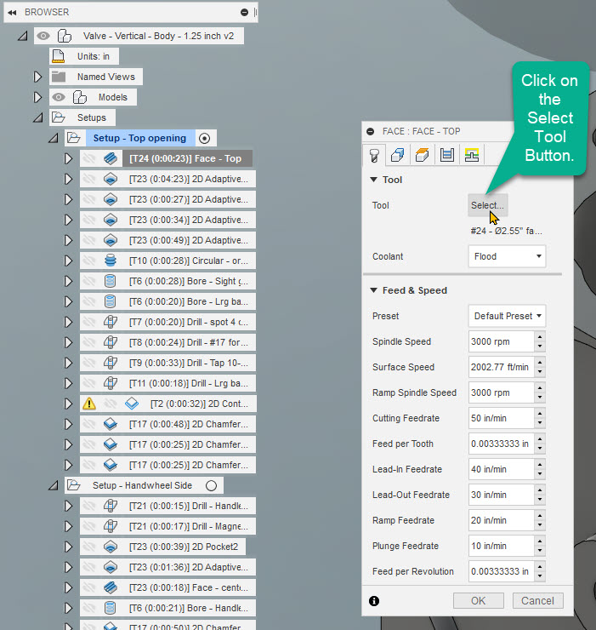Viewport: 596px width, 630px height.
Task: Click the Select tool button
Action: pyautogui.click(x=487, y=205)
